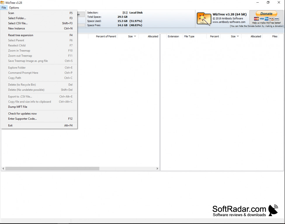Sort by File Type column header
This screenshot has height=224, width=285.
click(x=194, y=36)
